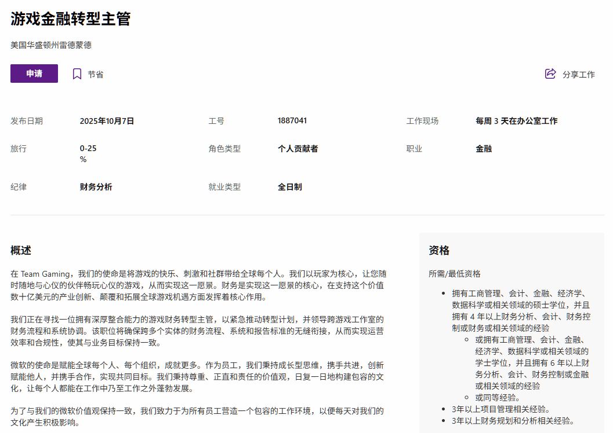613x433 pixels.
Task: Click the 金融 profession value
Action: pos(484,149)
